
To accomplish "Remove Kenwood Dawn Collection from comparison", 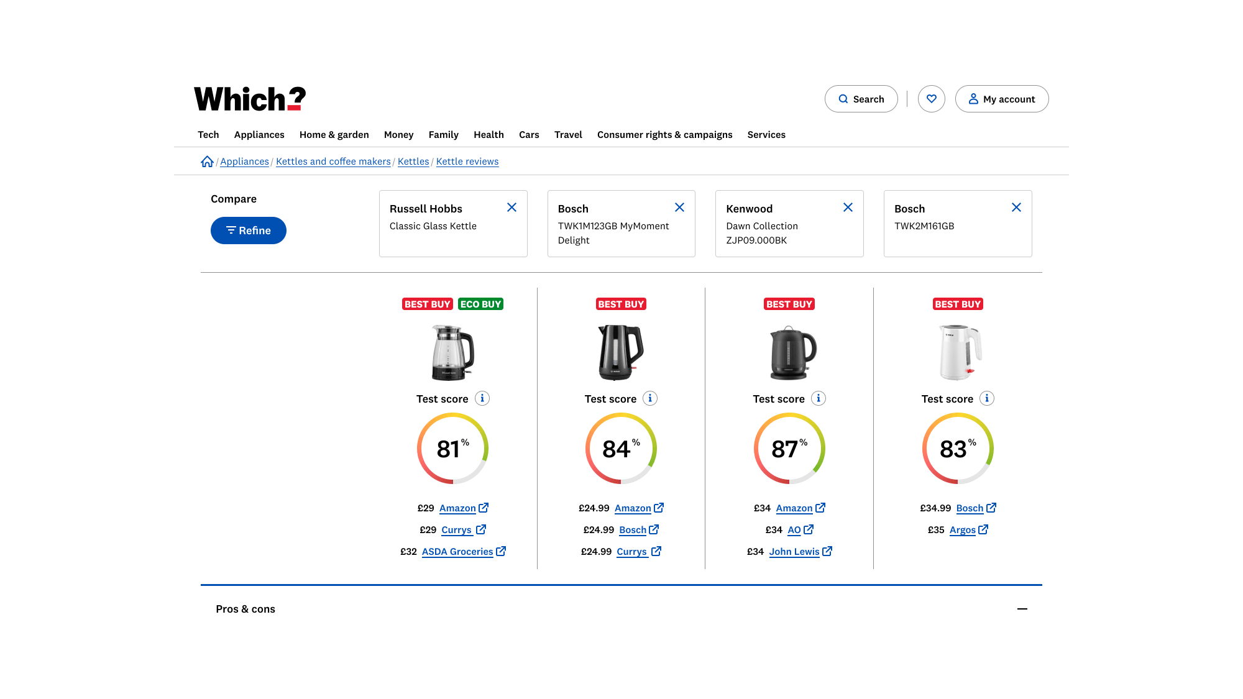I will [x=848, y=208].
